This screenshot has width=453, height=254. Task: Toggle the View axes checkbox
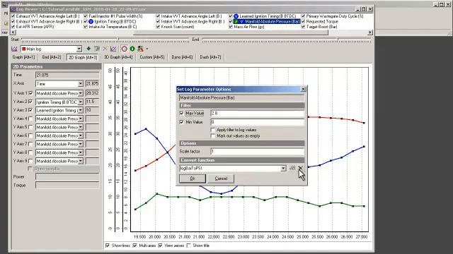coord(161,246)
